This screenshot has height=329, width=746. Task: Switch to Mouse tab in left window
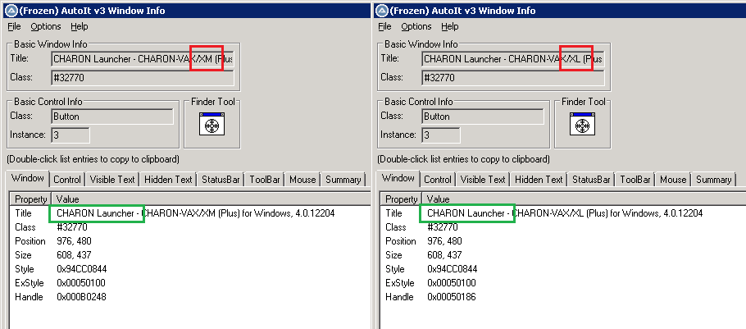tap(302, 180)
